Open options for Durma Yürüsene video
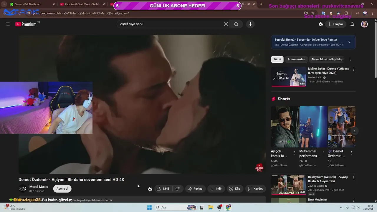This screenshot has height=212, width=377. [354, 69]
